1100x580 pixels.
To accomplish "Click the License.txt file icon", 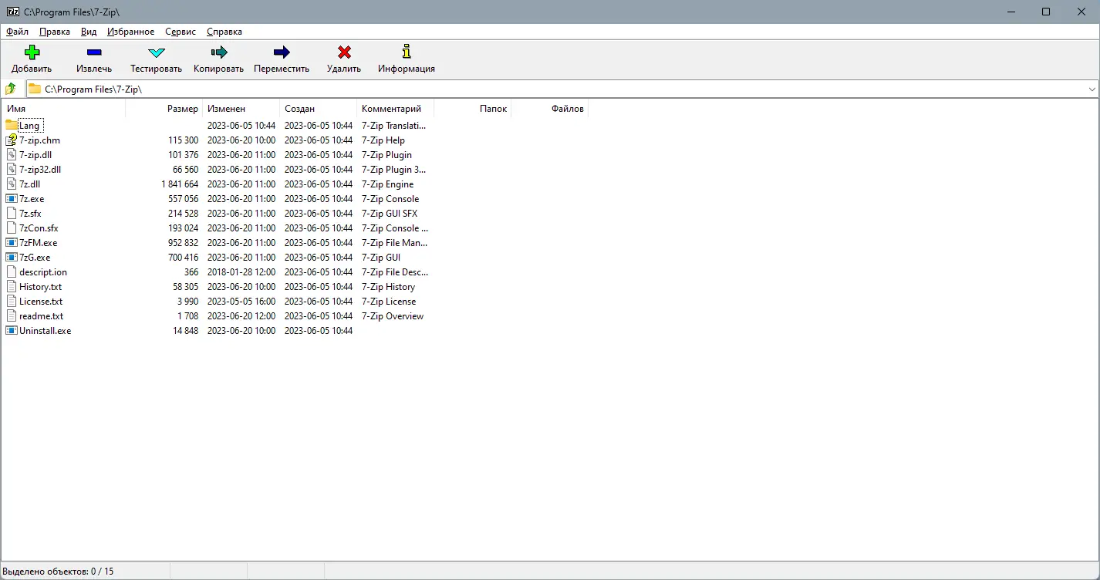I will click(x=12, y=301).
